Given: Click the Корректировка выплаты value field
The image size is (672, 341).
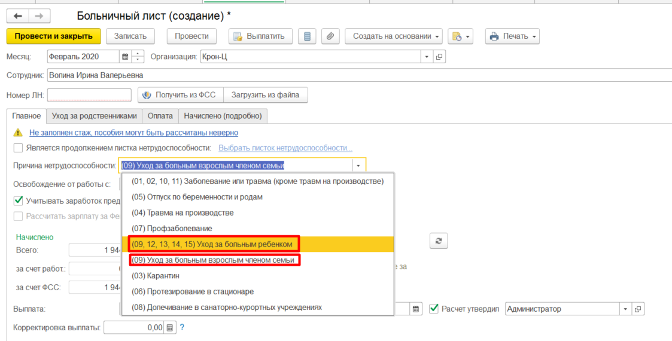Looking at the screenshot, I should 134,328.
